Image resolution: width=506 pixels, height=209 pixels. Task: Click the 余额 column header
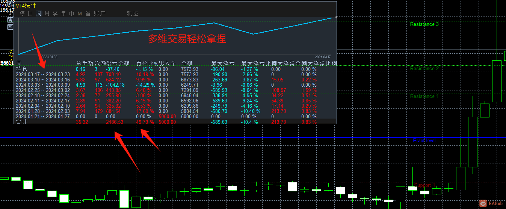pyautogui.click(x=187, y=63)
